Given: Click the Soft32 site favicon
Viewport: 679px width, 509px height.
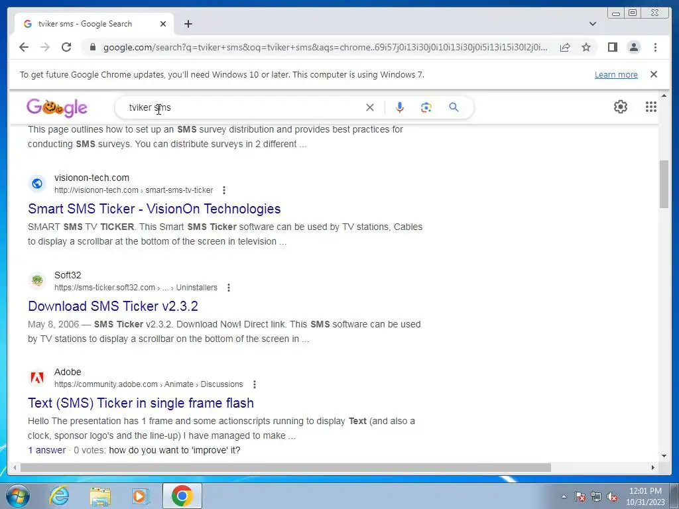Looking at the screenshot, I should (37, 281).
